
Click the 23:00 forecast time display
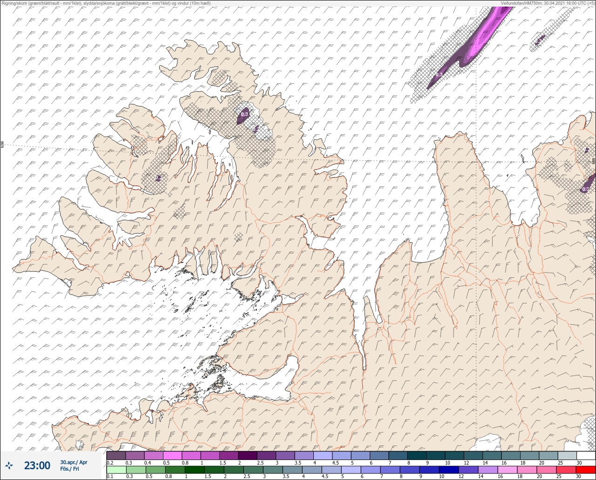pyautogui.click(x=37, y=465)
